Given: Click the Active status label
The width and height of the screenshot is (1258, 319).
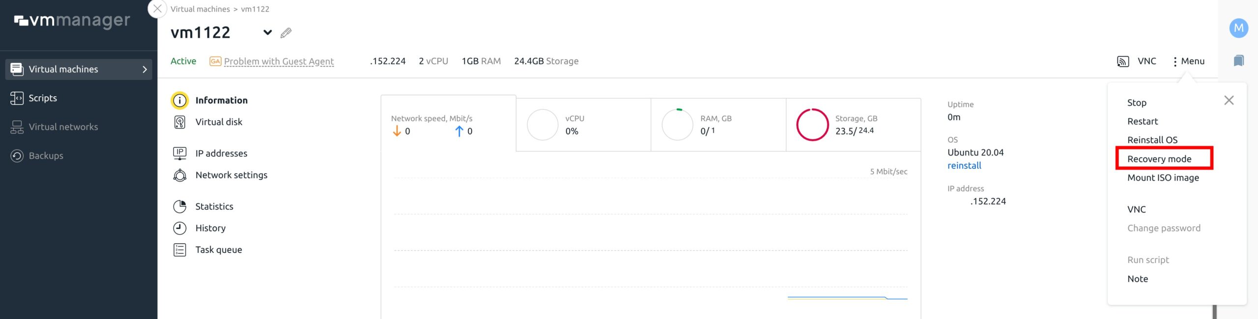Looking at the screenshot, I should (x=183, y=61).
